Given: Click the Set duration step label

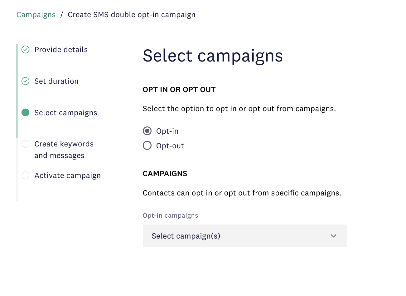Looking at the screenshot, I should [x=56, y=81].
